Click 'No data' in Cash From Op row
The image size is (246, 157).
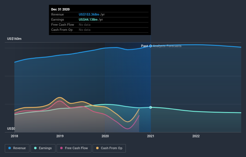click(84, 30)
